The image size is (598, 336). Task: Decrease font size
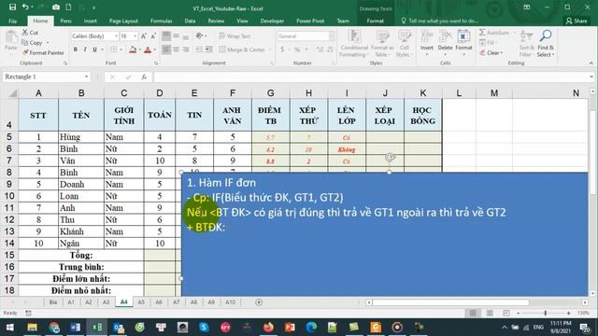pyautogui.click(x=153, y=36)
